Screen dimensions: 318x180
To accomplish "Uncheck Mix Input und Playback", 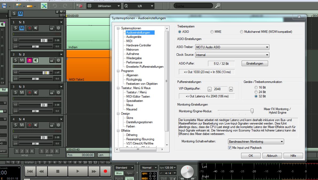I will [x=230, y=148].
